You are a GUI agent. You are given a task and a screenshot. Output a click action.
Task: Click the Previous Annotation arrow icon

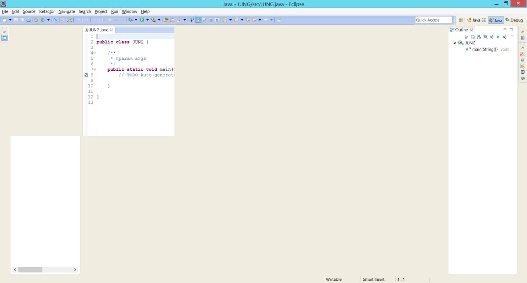point(235,20)
